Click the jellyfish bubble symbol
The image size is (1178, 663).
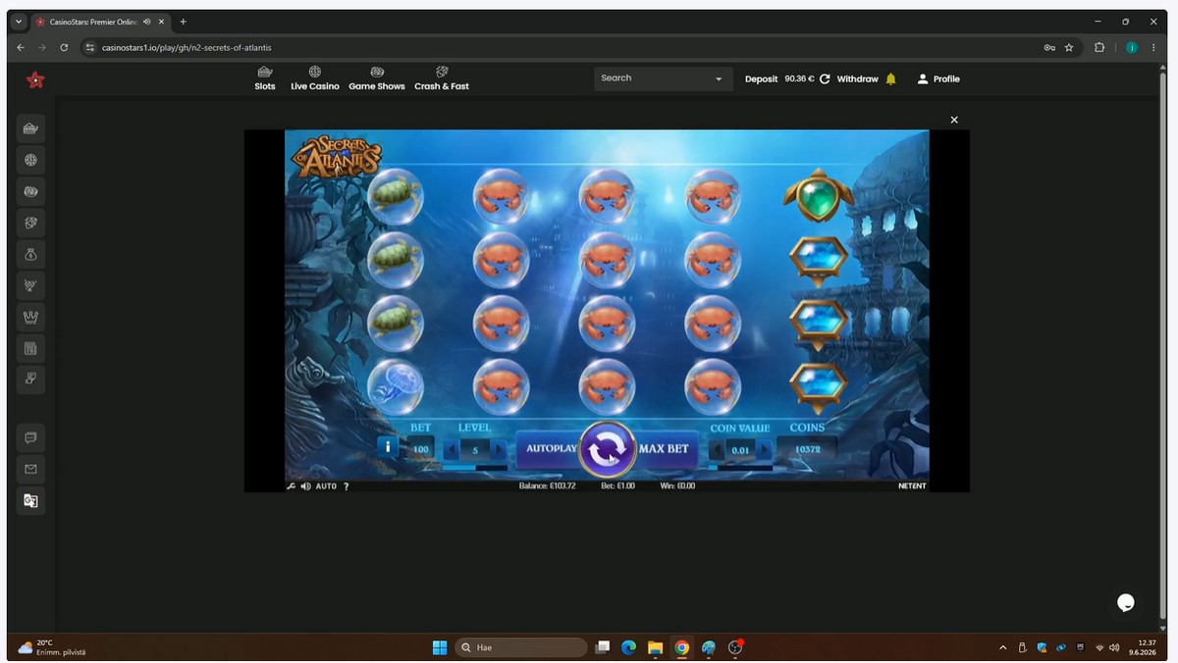pos(396,385)
